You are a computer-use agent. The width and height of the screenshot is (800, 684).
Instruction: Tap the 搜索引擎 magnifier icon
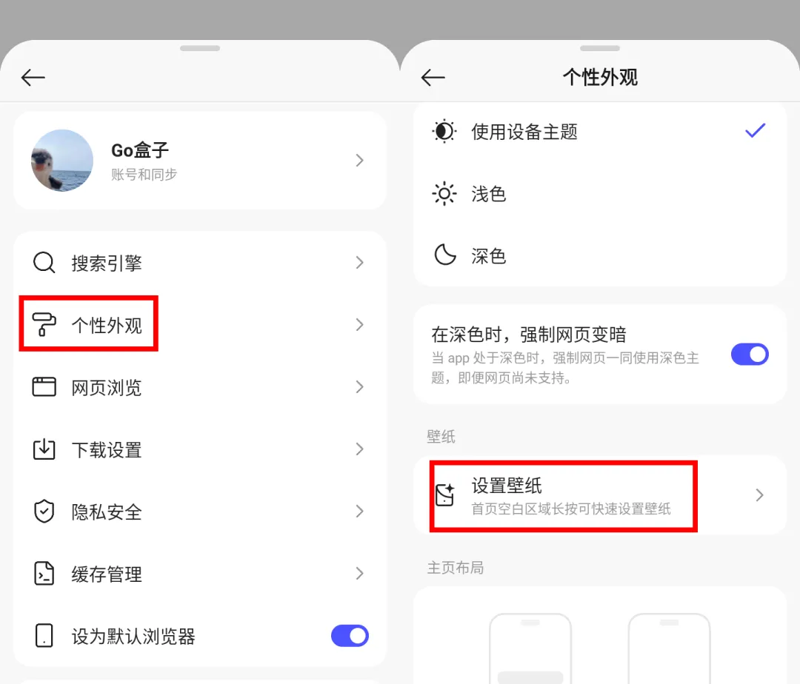(44, 263)
